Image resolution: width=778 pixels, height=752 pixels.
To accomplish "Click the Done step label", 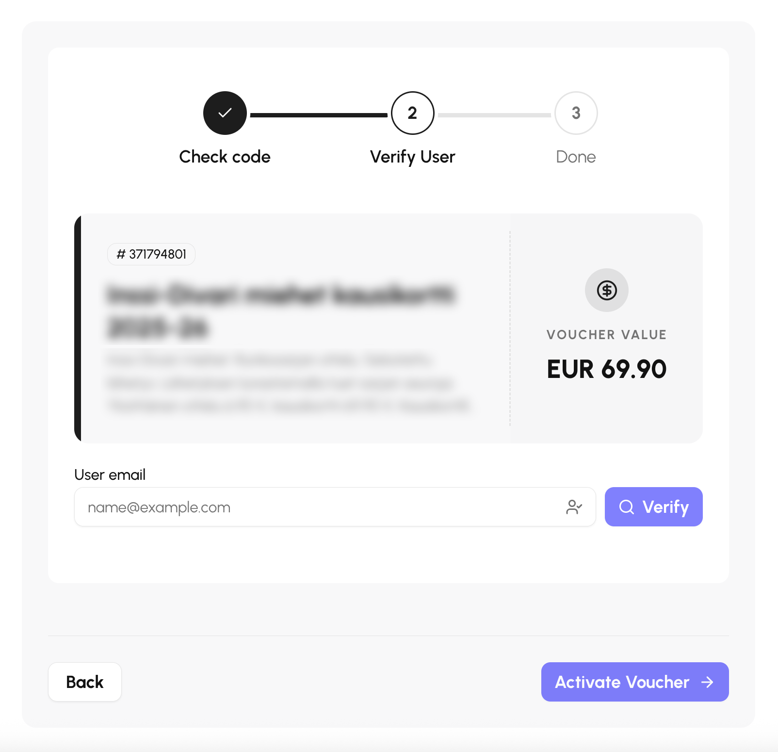I will pyautogui.click(x=576, y=157).
